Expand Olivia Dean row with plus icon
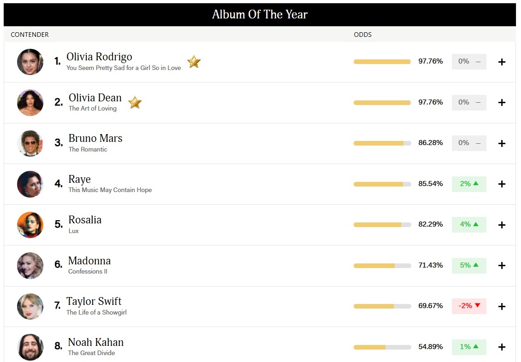The height and width of the screenshot is (362, 521). [502, 103]
